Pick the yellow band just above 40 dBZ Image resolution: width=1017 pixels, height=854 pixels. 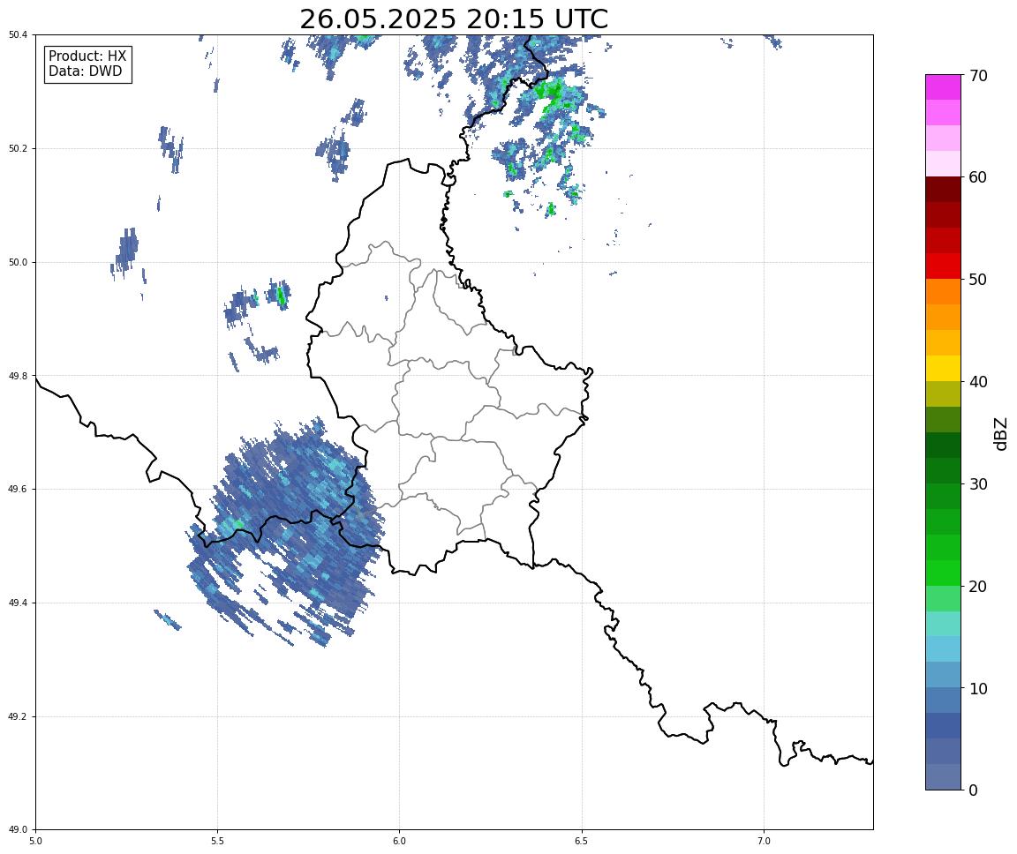tap(943, 368)
